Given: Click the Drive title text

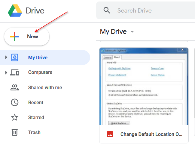Looking at the screenshot, I should point(35,11).
